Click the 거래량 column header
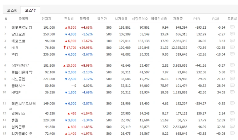The image size is (238, 140). point(178,19)
